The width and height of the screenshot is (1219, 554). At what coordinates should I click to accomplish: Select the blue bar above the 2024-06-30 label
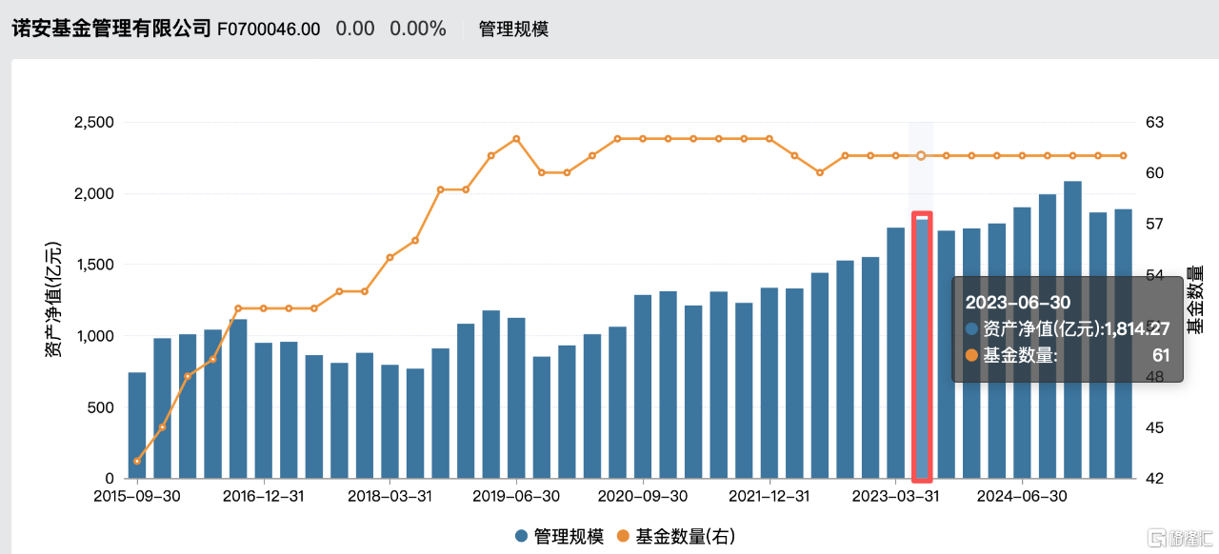point(1022,343)
